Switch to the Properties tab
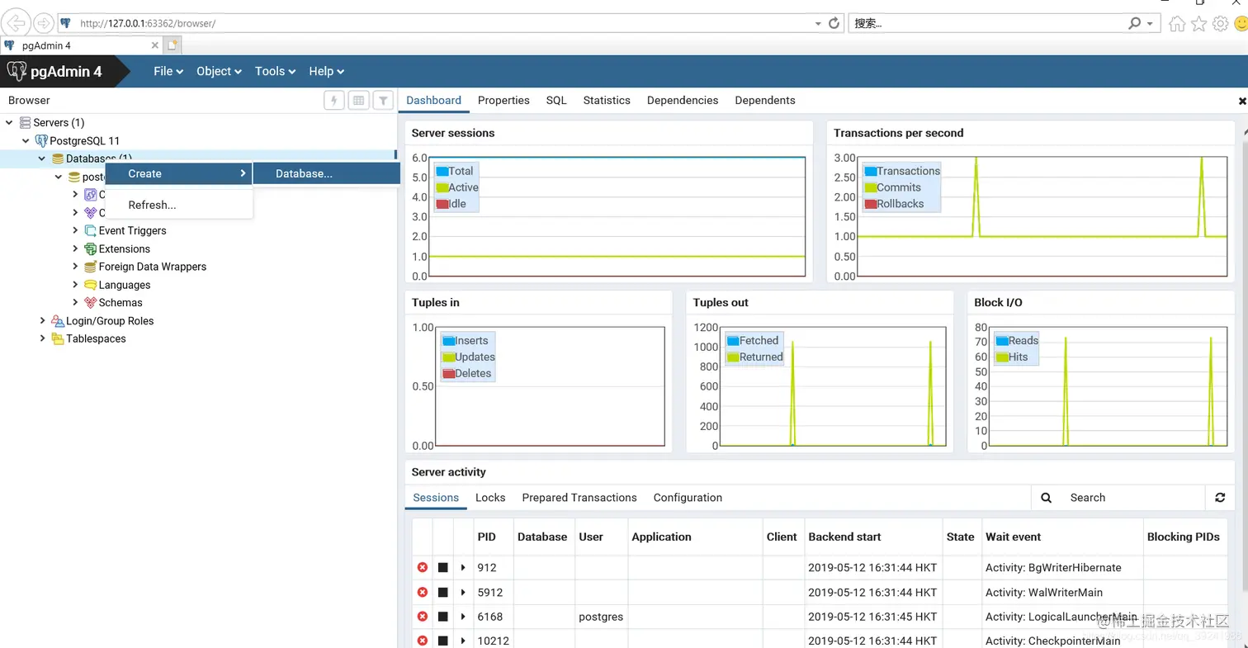1248x648 pixels. coord(503,101)
